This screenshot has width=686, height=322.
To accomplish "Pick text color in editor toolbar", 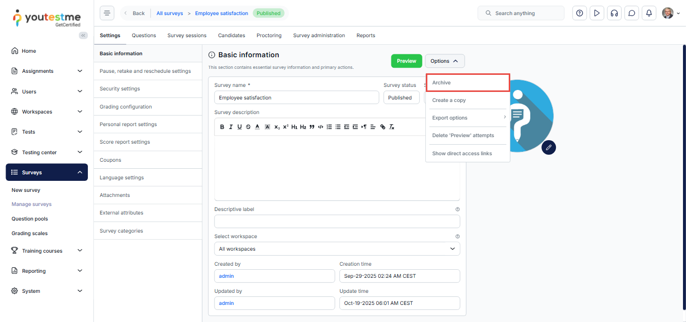I will click(257, 127).
